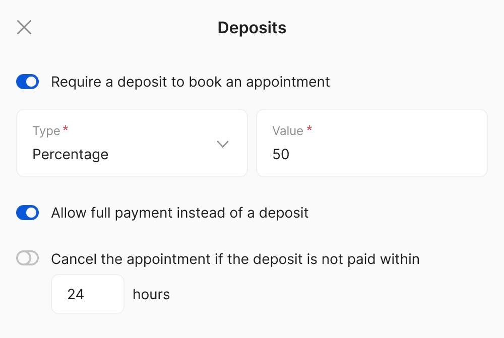
Task: Turn off allowing full payment instead of deposit
Action: click(x=27, y=213)
